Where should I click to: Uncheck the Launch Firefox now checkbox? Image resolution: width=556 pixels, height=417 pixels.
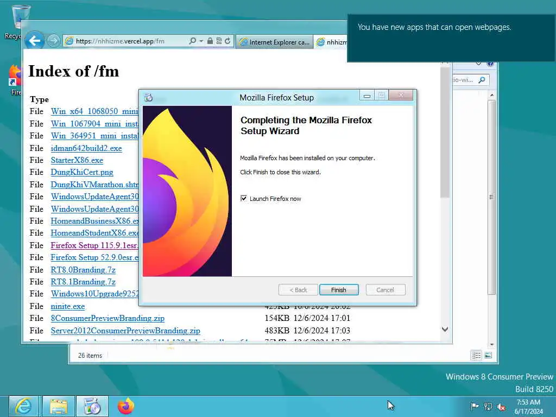click(244, 198)
